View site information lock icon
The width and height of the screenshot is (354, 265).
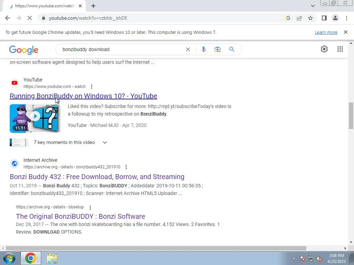pos(44,18)
